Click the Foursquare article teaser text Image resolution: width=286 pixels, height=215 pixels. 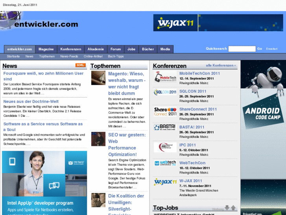click(x=42, y=89)
